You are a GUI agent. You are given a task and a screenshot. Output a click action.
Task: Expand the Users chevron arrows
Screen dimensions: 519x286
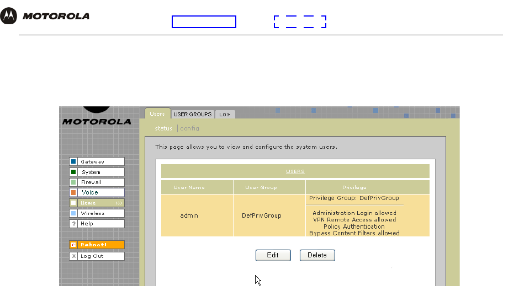tap(119, 203)
